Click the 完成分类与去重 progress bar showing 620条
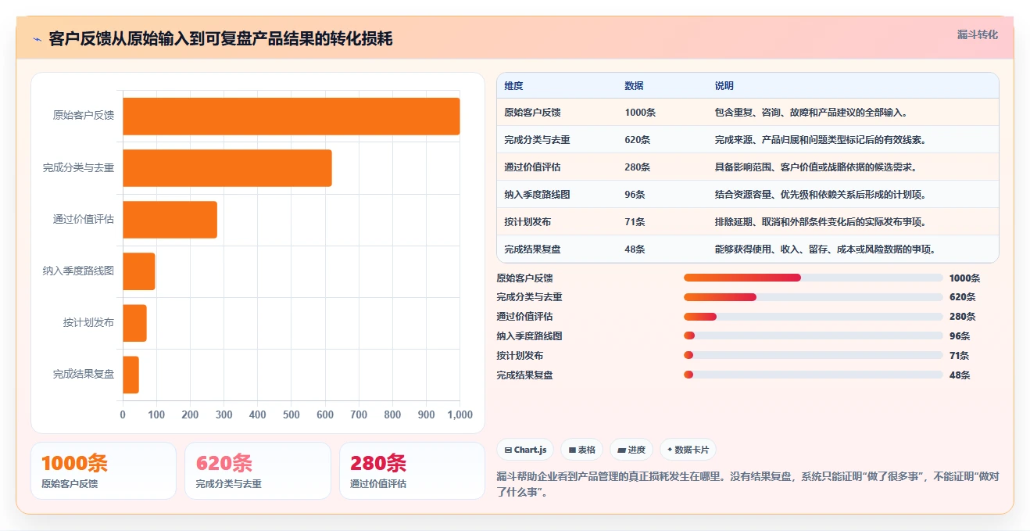Screen dimensions: 1030x531 [813, 297]
